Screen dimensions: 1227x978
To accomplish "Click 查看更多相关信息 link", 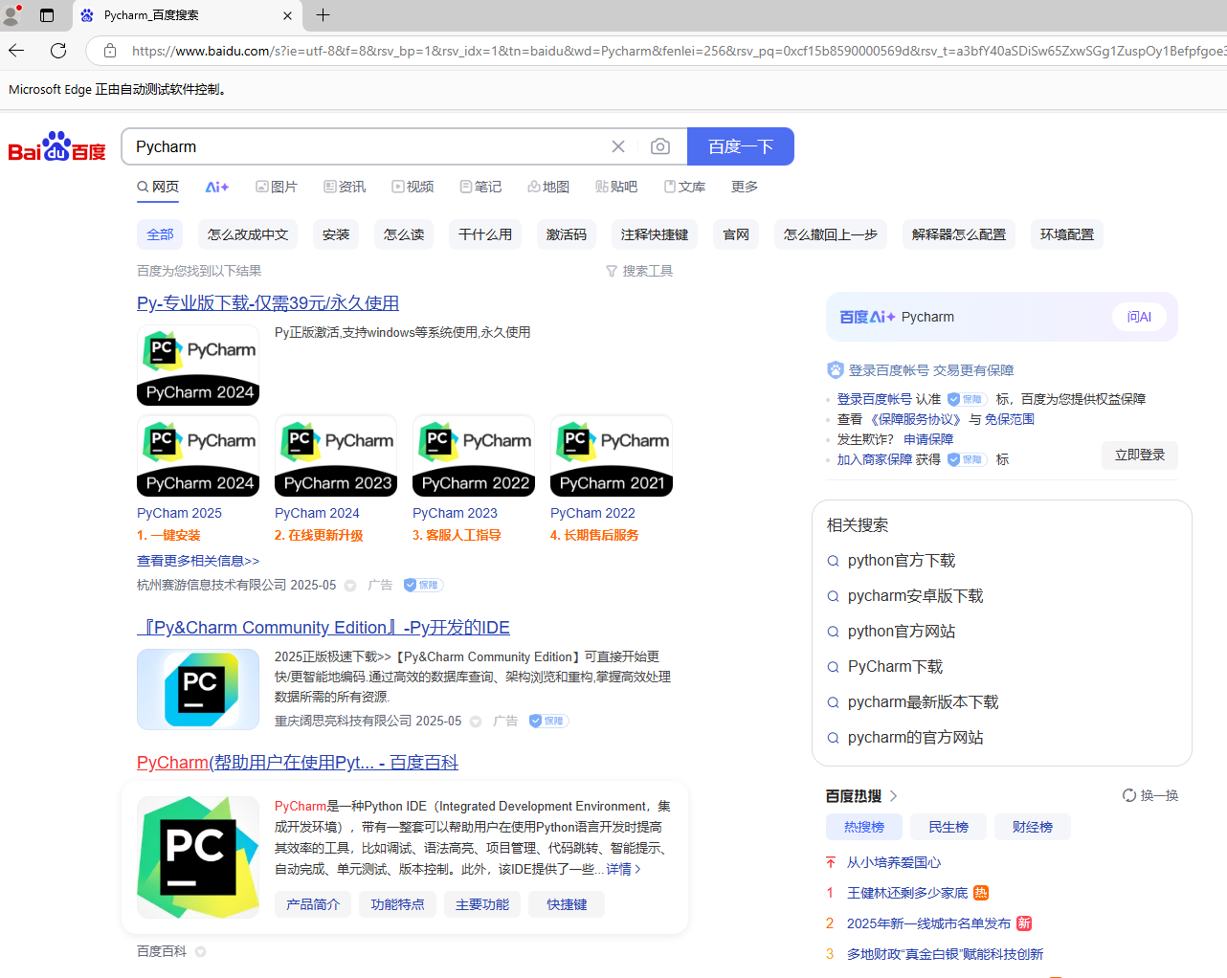I will (x=198, y=561).
